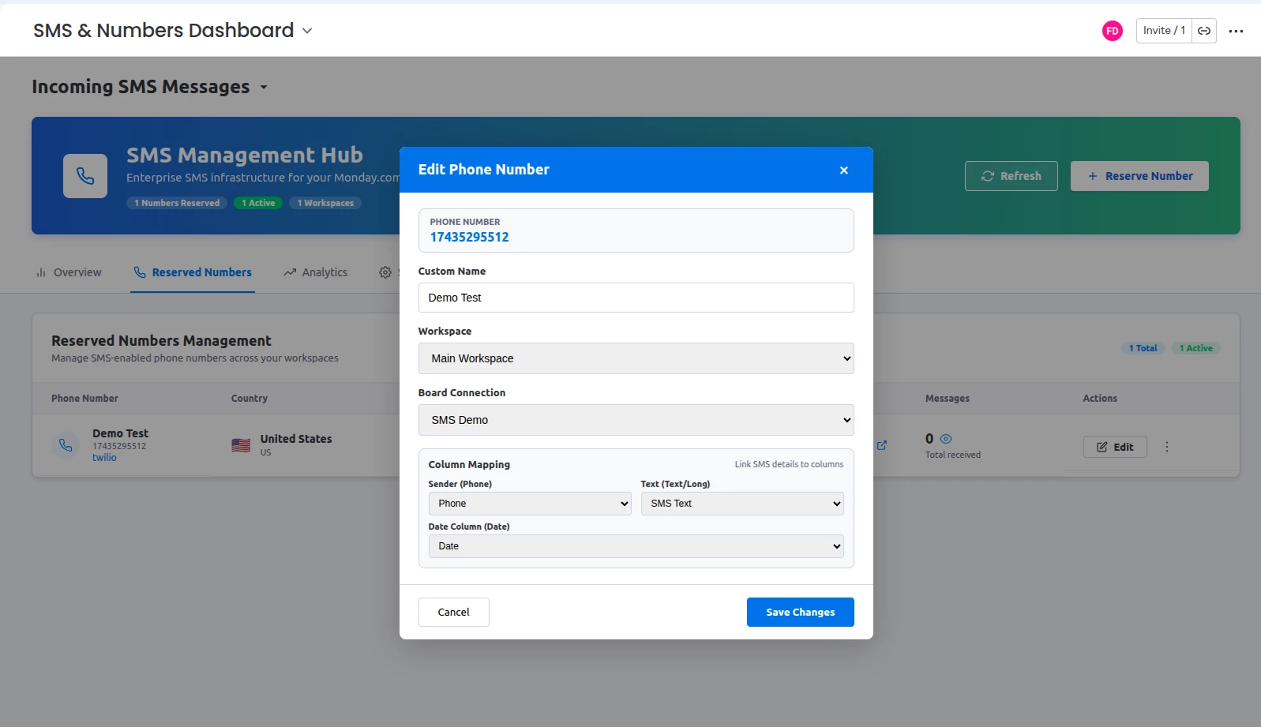Close the Edit Phone Number dialog

click(x=844, y=170)
